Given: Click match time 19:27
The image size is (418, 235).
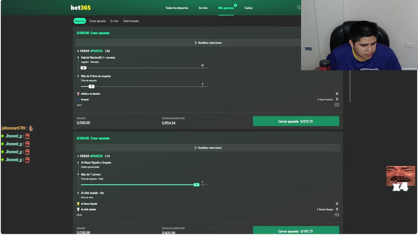Looking at the screenshot, I should click(79, 105).
